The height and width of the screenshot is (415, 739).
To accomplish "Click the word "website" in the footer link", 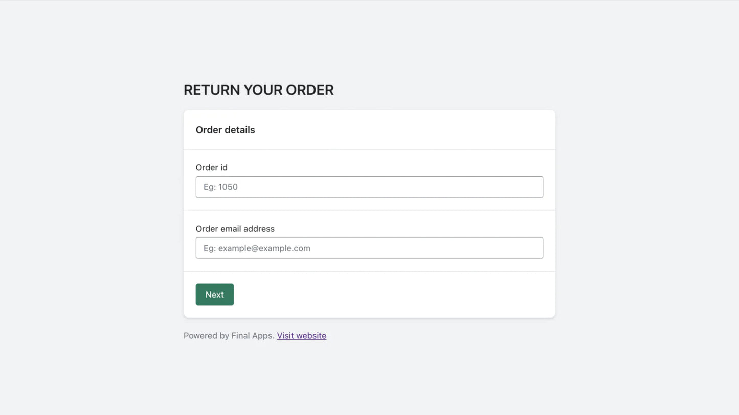I will [311, 336].
